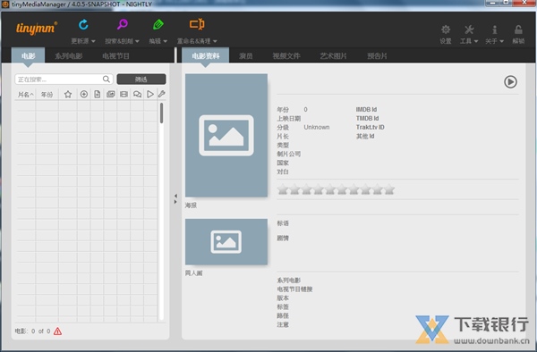Sort by the watched play triangle column icon
The height and width of the screenshot is (352, 537).
(150, 95)
